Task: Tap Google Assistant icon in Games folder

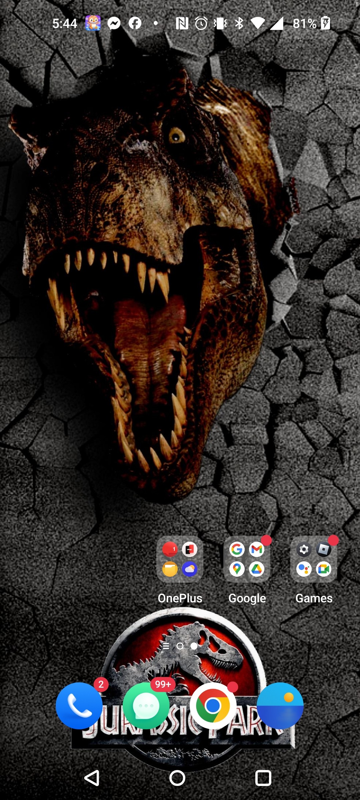Action: point(304,569)
